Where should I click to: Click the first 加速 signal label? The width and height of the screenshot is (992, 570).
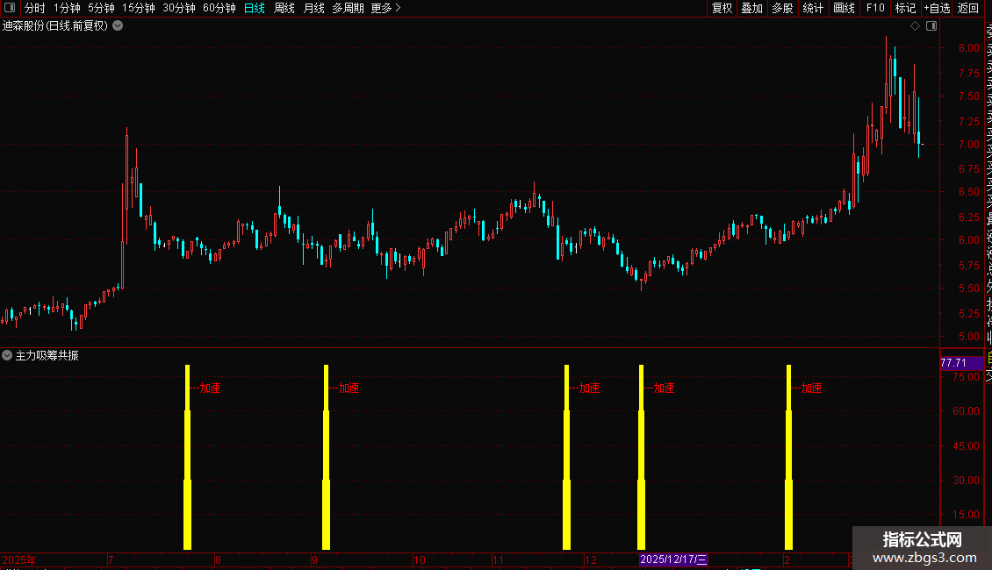click(210, 388)
